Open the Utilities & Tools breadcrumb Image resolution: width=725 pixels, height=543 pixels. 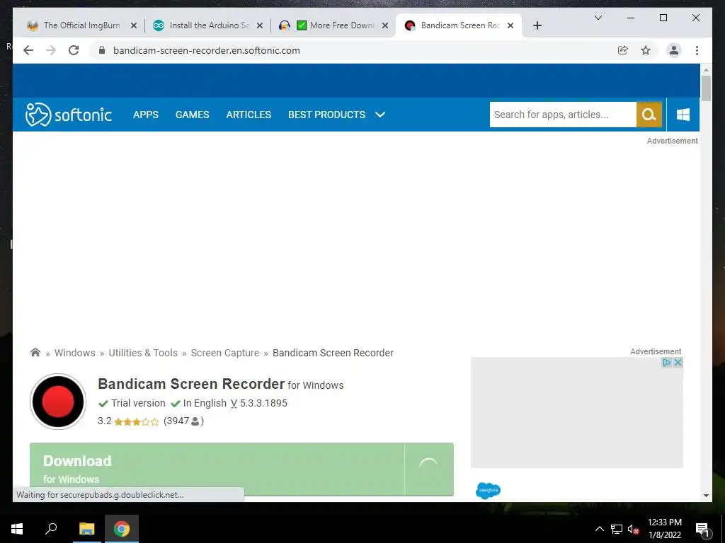click(143, 353)
